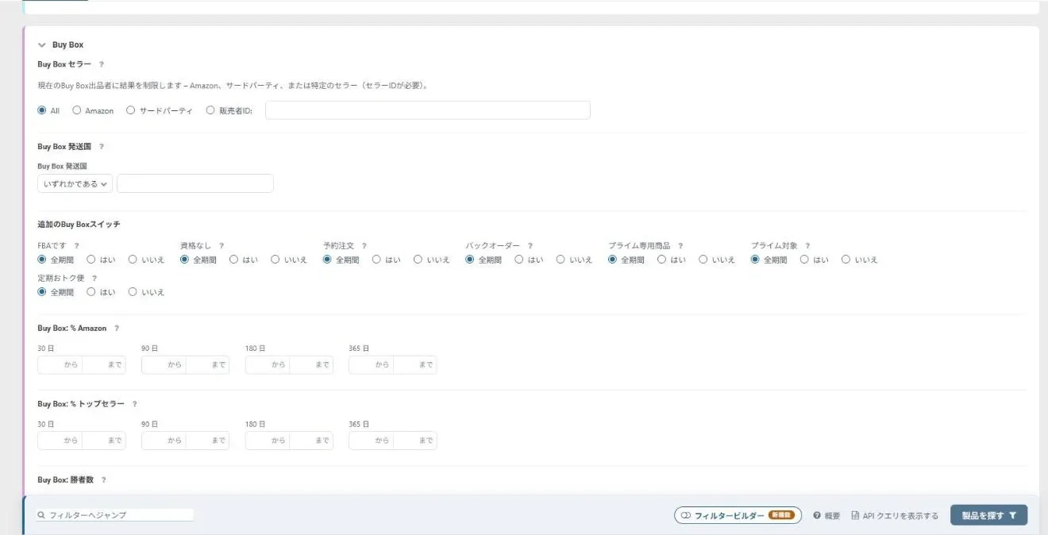
Task: Focus the フィルターへジャンプ search box
Action: pos(115,515)
